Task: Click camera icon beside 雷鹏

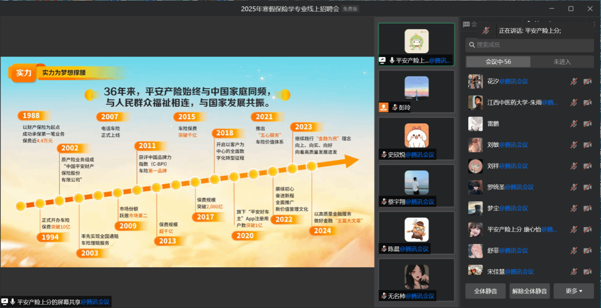Action: (587, 124)
